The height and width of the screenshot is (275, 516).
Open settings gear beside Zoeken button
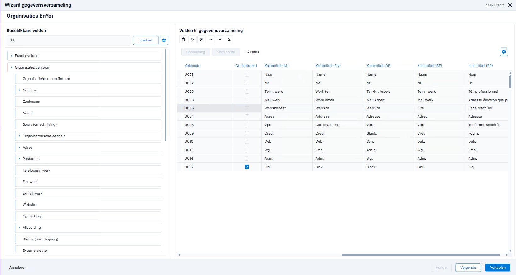tap(164, 40)
